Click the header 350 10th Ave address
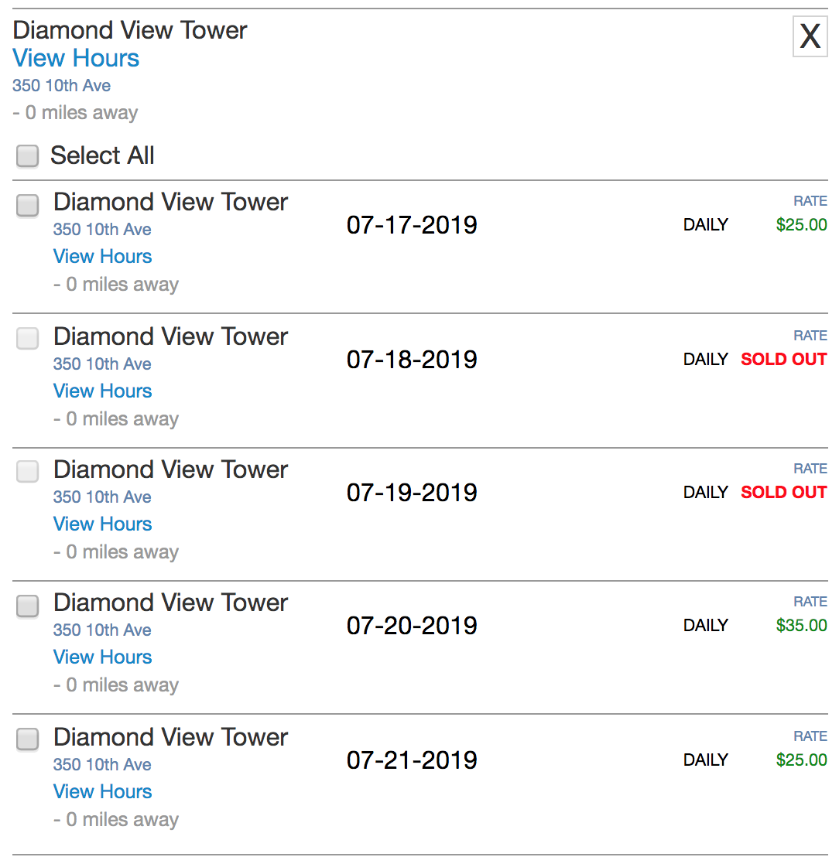The image size is (839, 857). tap(61, 85)
